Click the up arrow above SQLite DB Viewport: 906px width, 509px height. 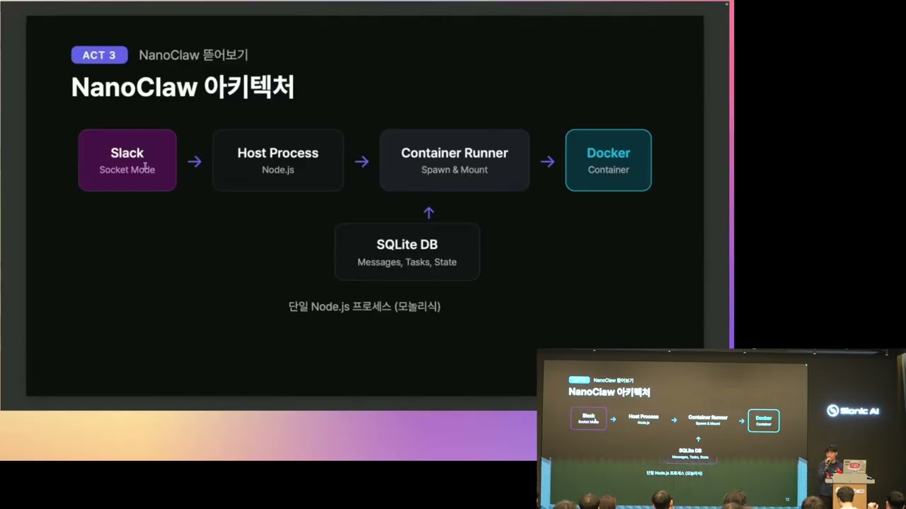click(x=428, y=212)
